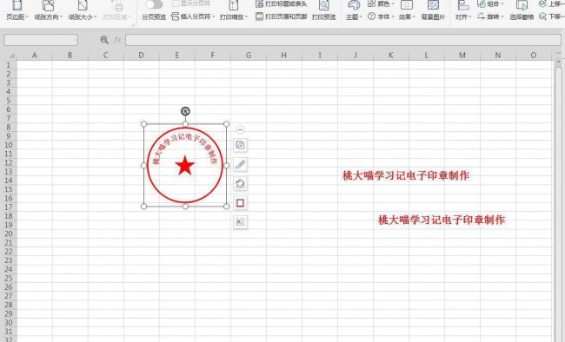Open the greyed 打印区域 print area dropdown
Screen dimensions: 565x342
pyautogui.click(x=116, y=10)
